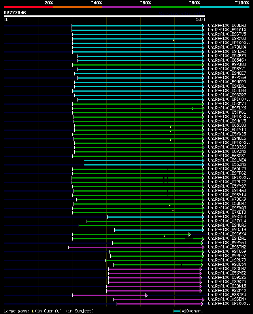Open the green hit UniRef100_A9PJ83
Viewport: 253px width, 314px height.
(227, 65)
